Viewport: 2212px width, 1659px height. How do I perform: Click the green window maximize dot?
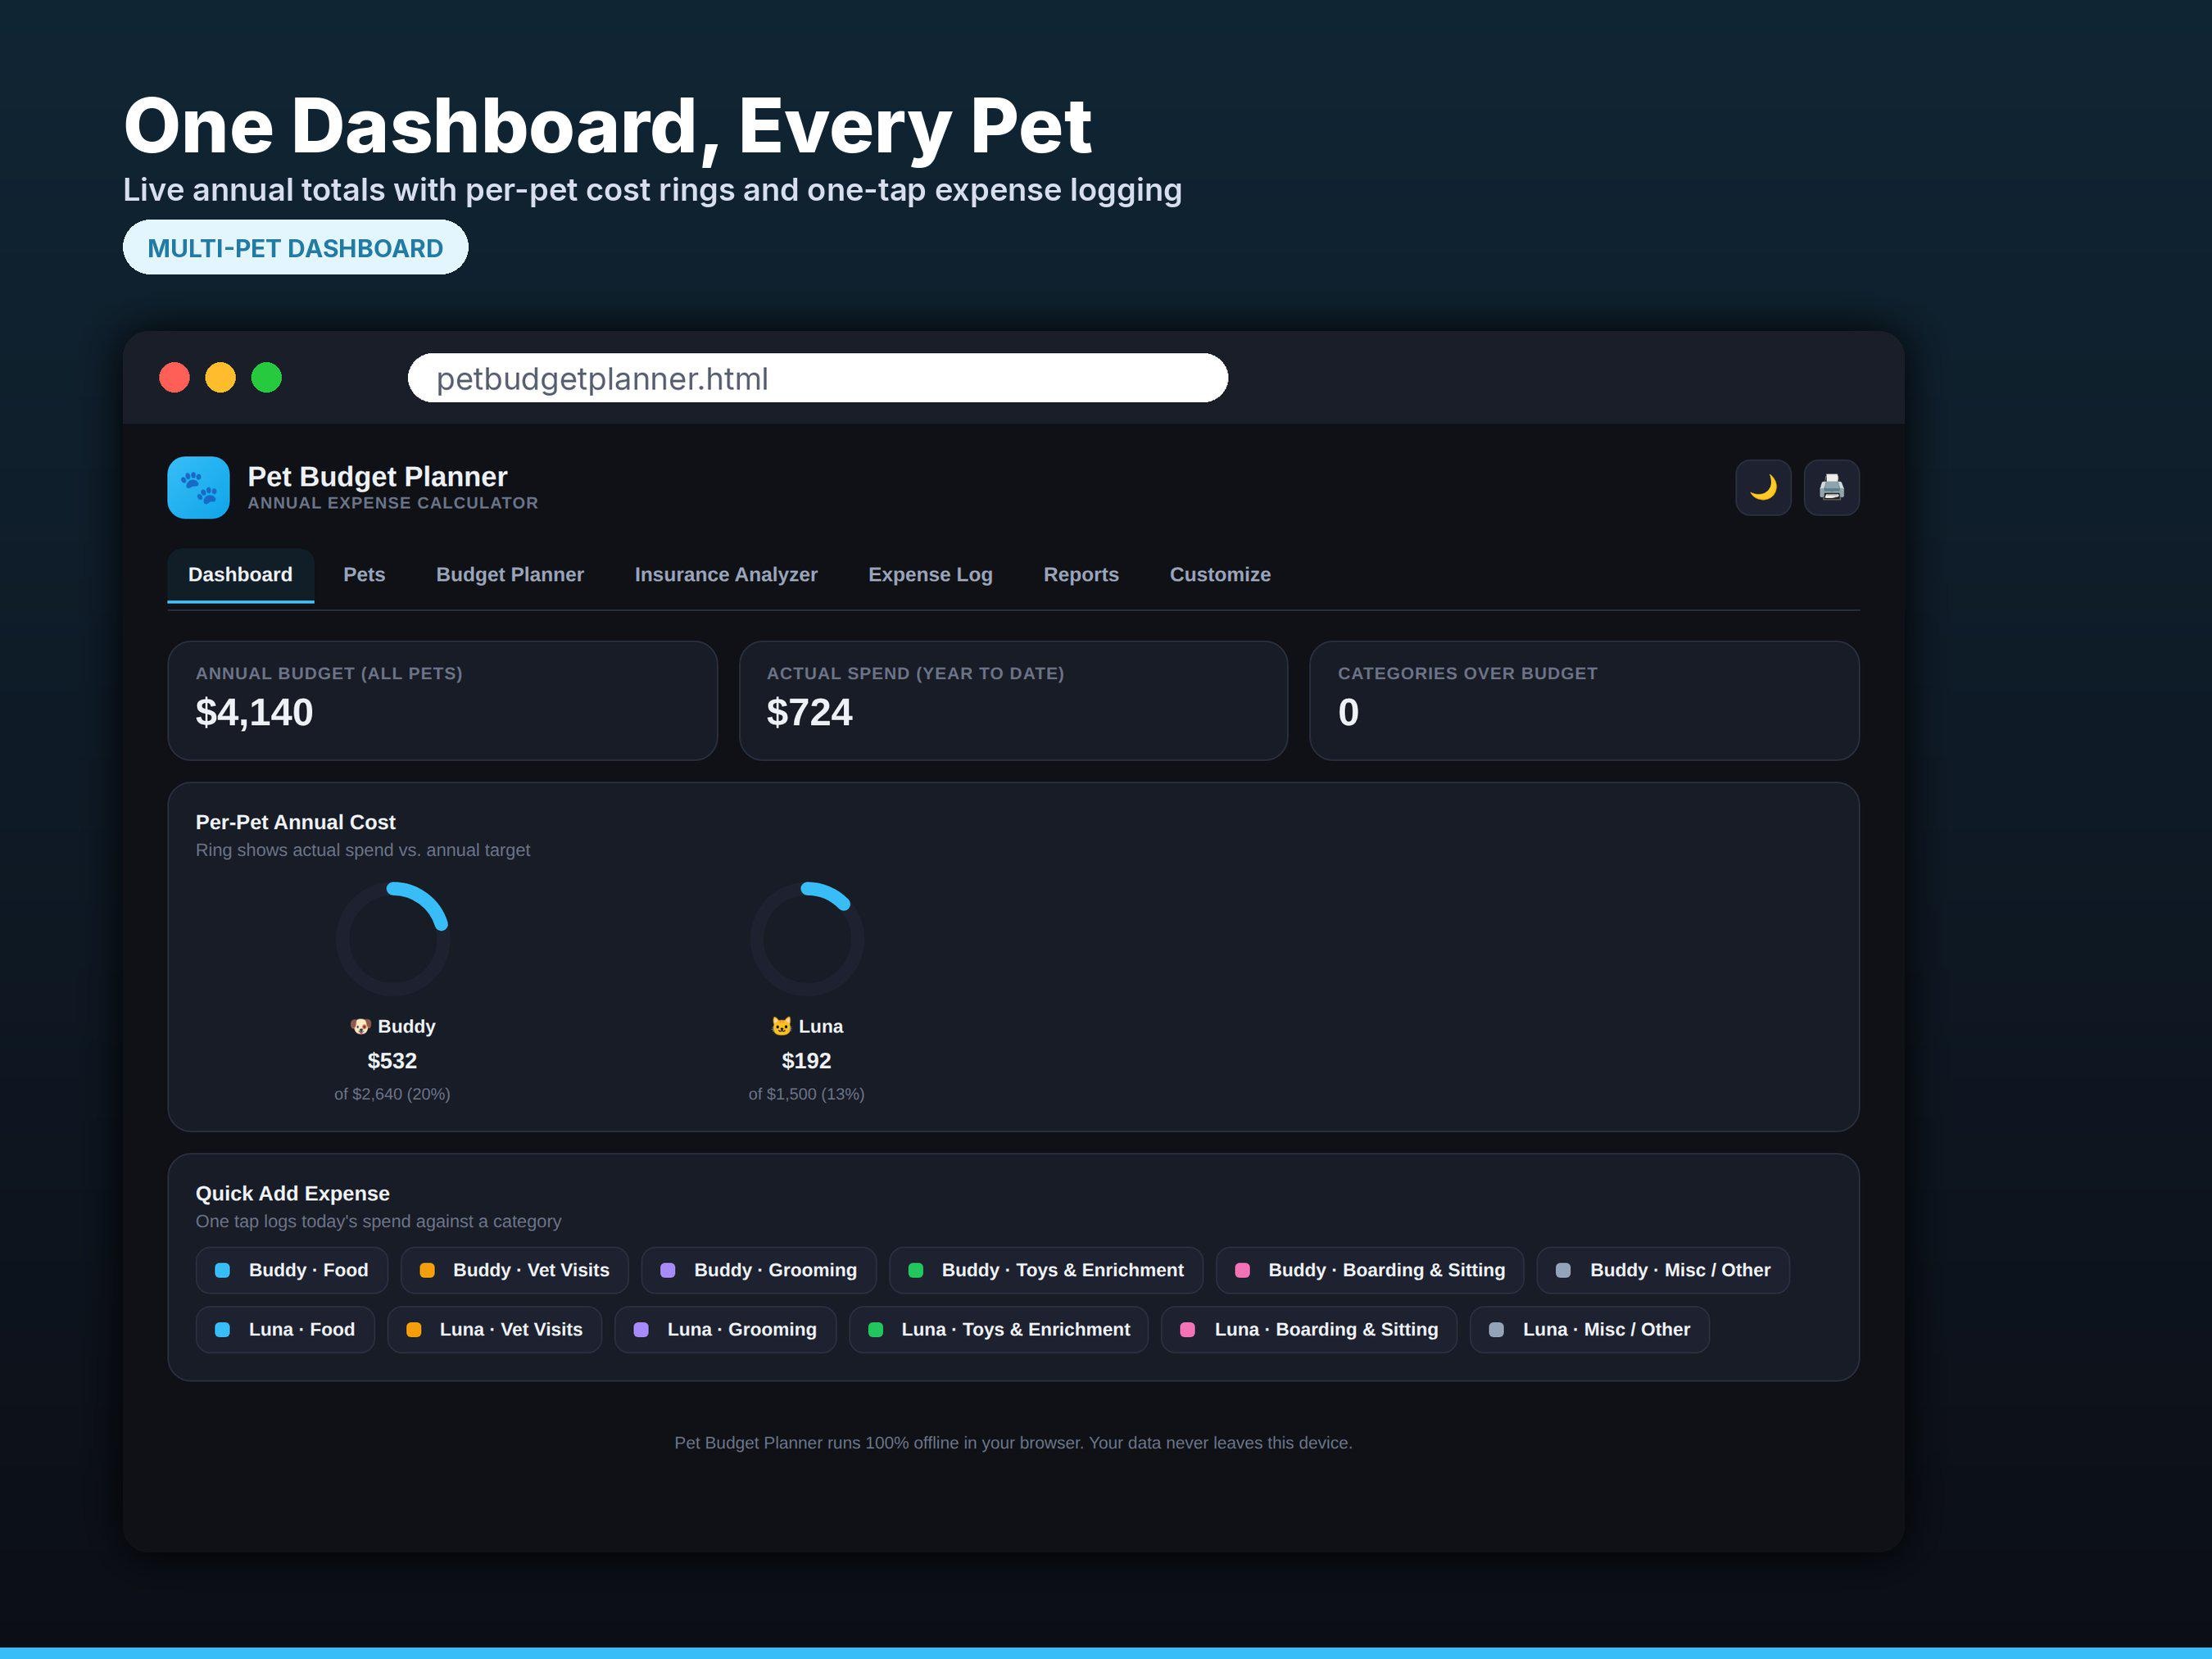(x=266, y=378)
